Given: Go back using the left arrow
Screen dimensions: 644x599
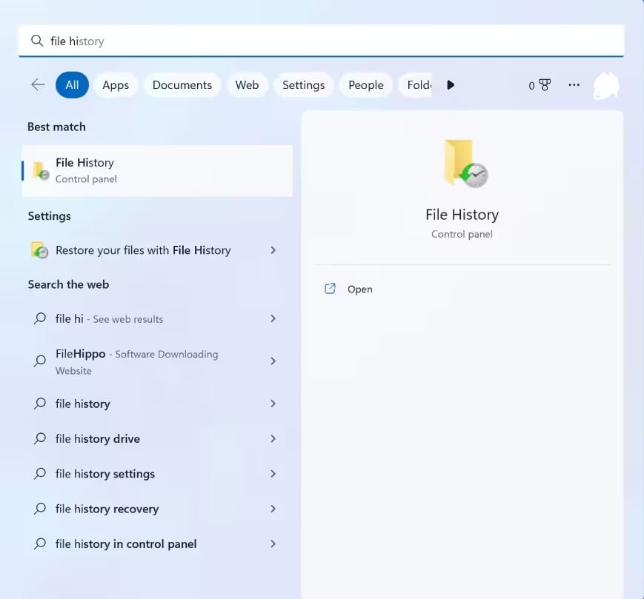Looking at the screenshot, I should pyautogui.click(x=38, y=85).
